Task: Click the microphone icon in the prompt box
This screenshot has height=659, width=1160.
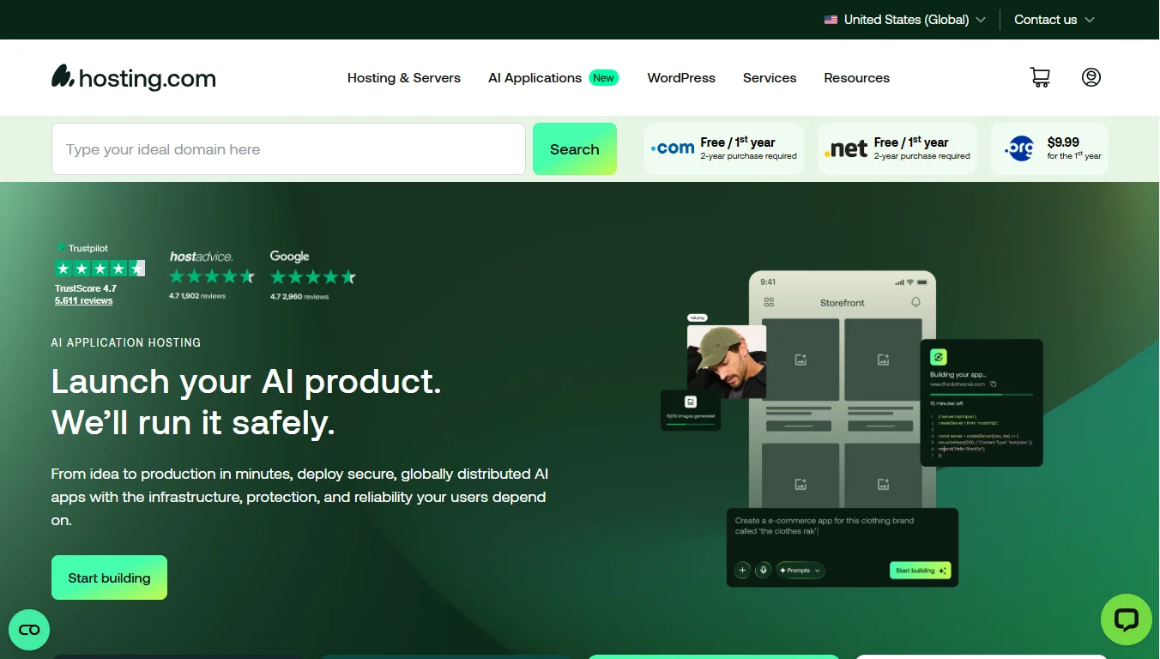Action: pyautogui.click(x=763, y=570)
